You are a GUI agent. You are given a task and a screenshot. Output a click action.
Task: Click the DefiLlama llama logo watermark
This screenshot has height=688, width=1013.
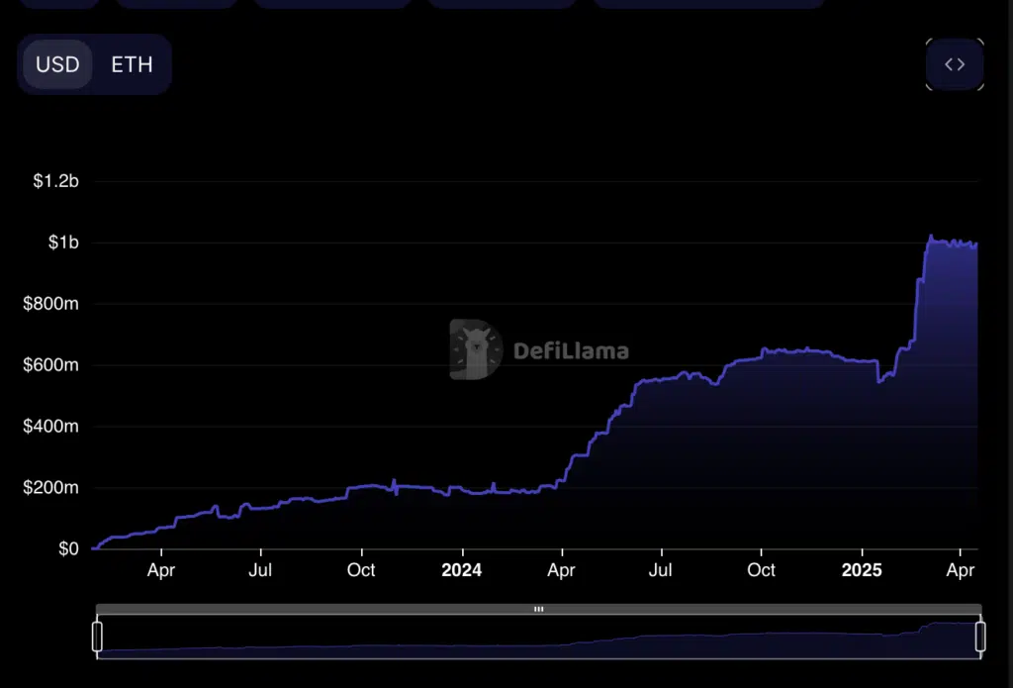(476, 349)
